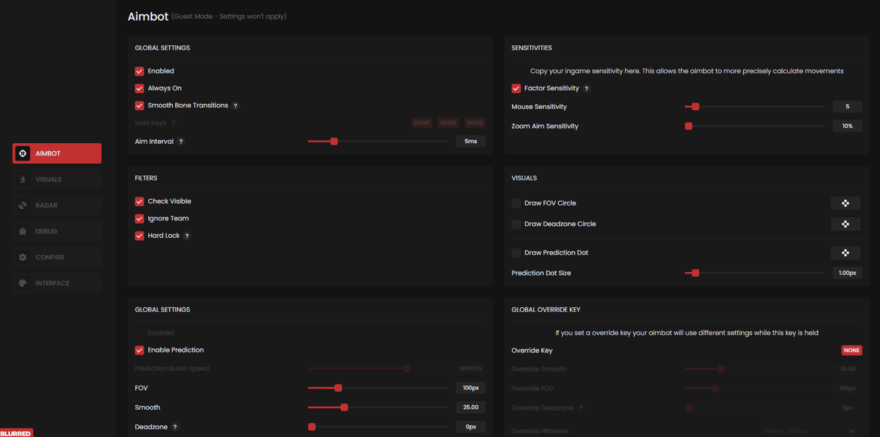Switch to the Radar section
Screen dimensions: 880x437
point(57,205)
